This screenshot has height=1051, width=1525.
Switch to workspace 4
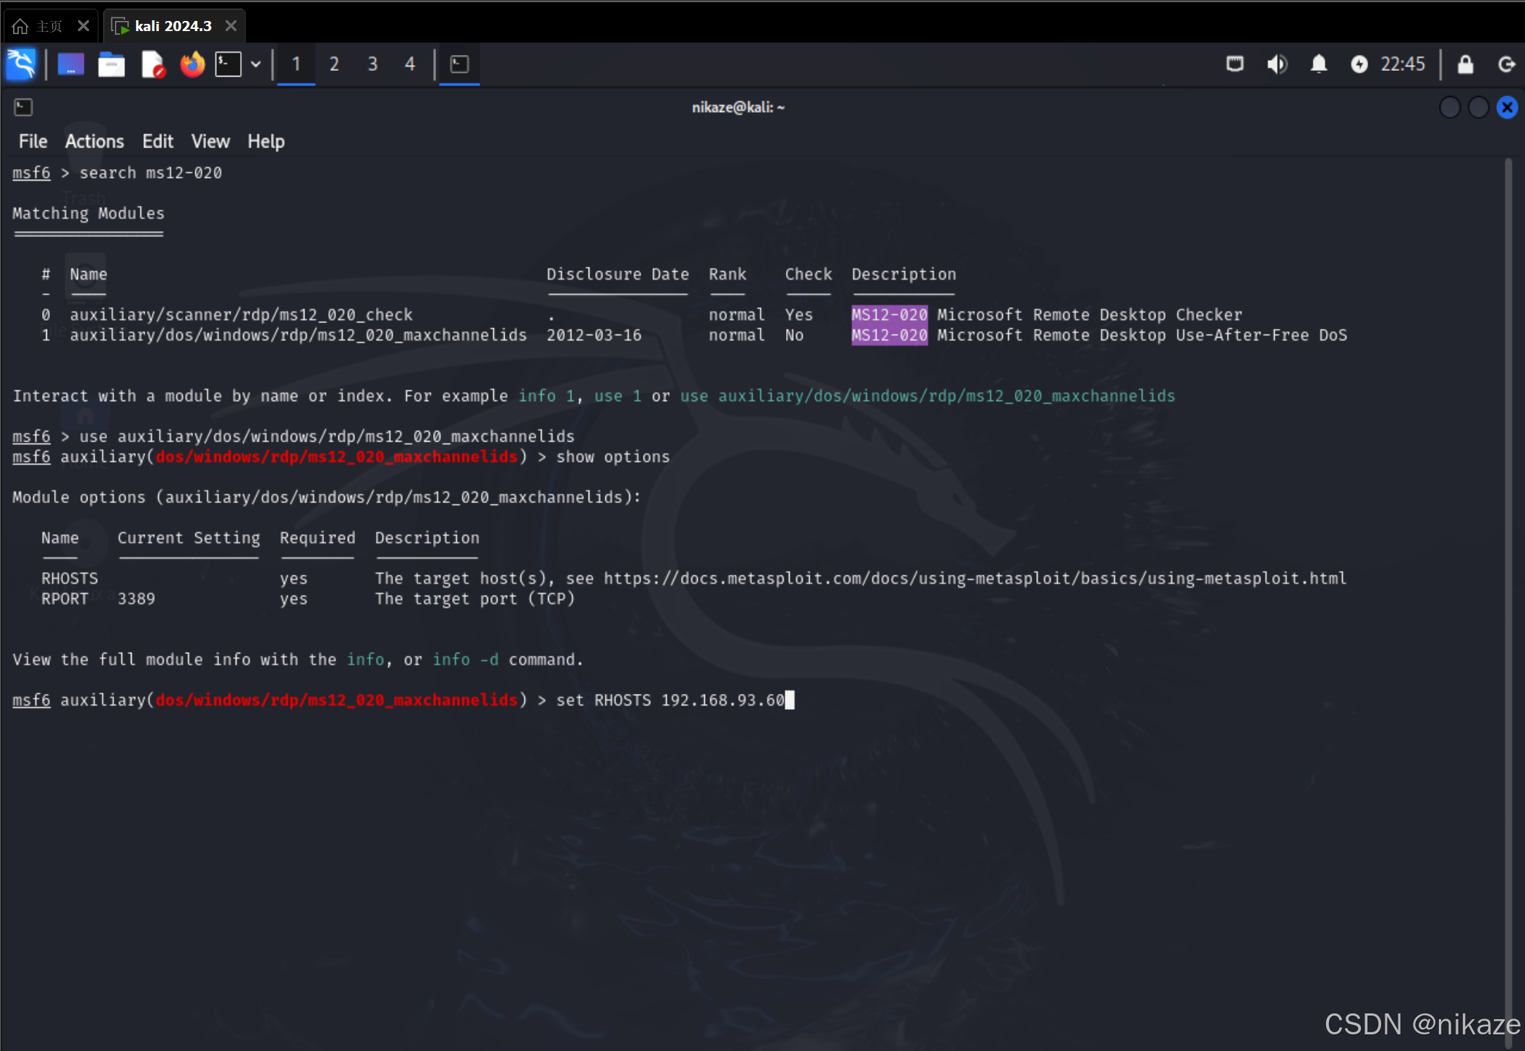(410, 64)
